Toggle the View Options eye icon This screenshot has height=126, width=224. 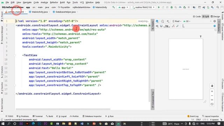(x=157, y=26)
